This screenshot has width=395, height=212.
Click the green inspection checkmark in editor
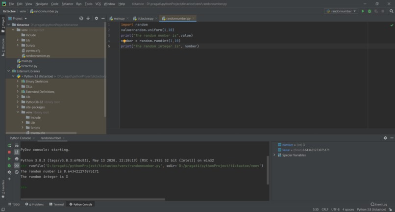click(x=392, y=25)
